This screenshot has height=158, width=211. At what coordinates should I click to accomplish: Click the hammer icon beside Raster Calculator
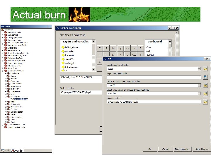[12, 99]
